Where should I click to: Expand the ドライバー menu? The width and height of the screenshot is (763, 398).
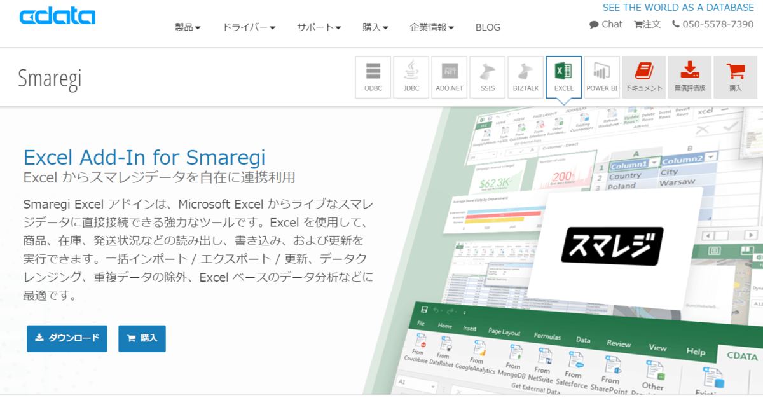point(249,27)
